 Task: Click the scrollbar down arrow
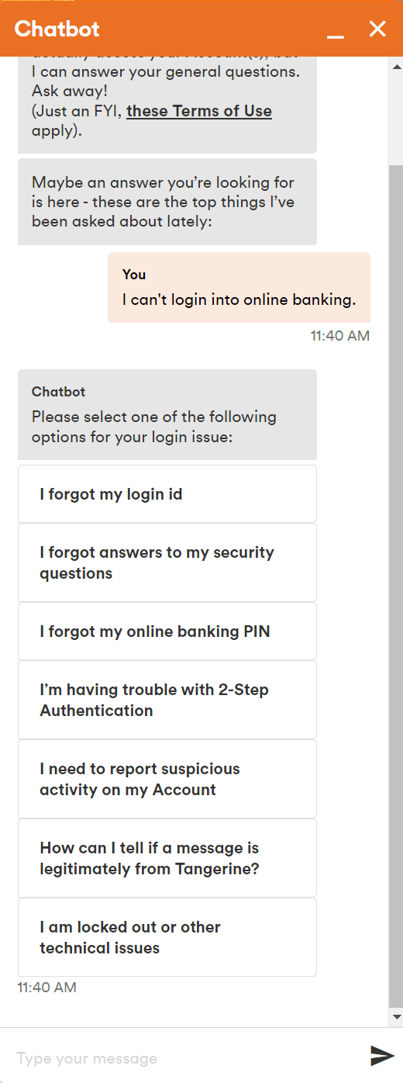396,1016
